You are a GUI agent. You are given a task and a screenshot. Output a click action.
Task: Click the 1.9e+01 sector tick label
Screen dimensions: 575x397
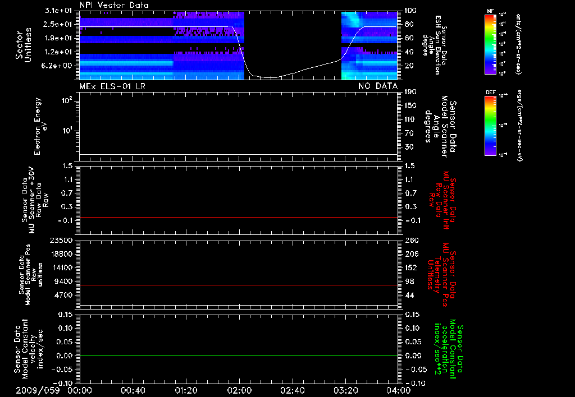[x=58, y=38]
